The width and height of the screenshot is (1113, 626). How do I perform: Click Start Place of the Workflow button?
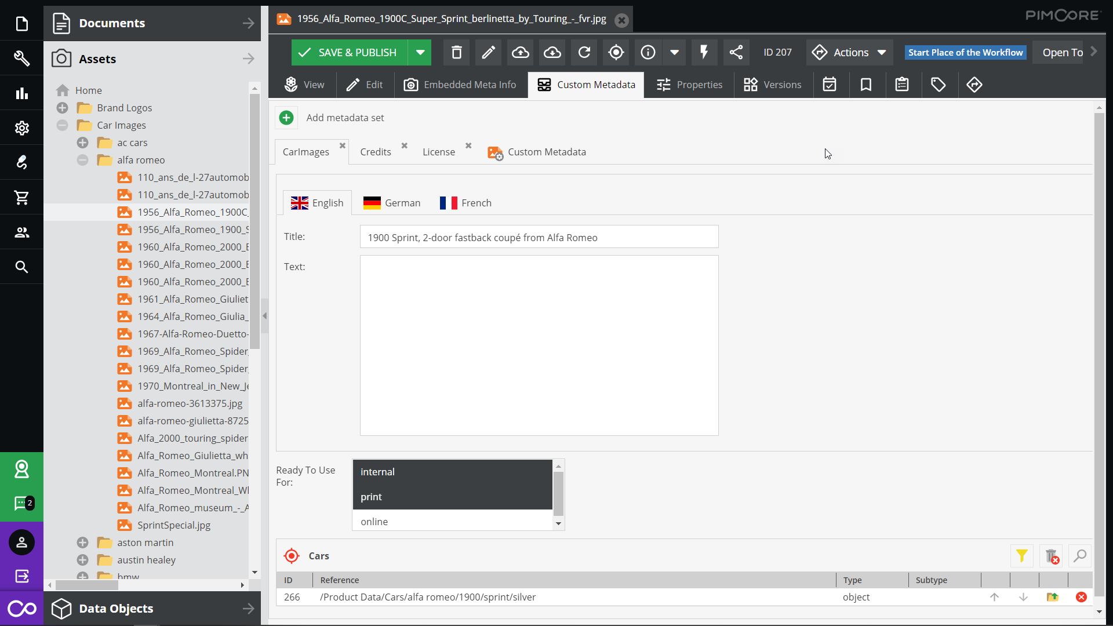965,53
